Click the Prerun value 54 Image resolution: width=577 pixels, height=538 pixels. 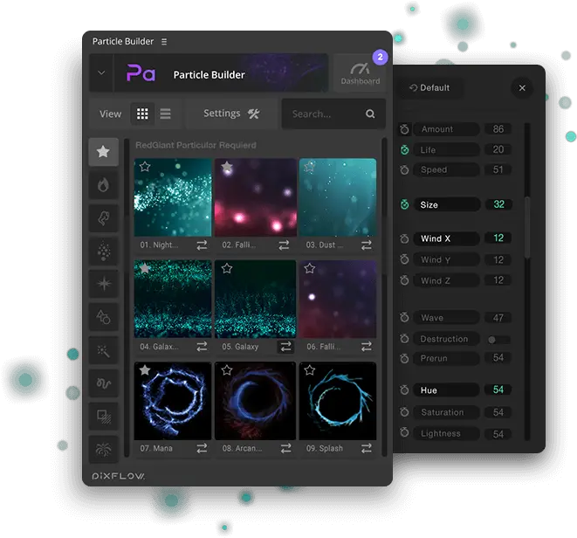tap(498, 358)
